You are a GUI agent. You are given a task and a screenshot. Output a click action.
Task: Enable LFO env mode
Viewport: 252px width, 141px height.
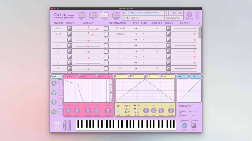(x=126, y=109)
